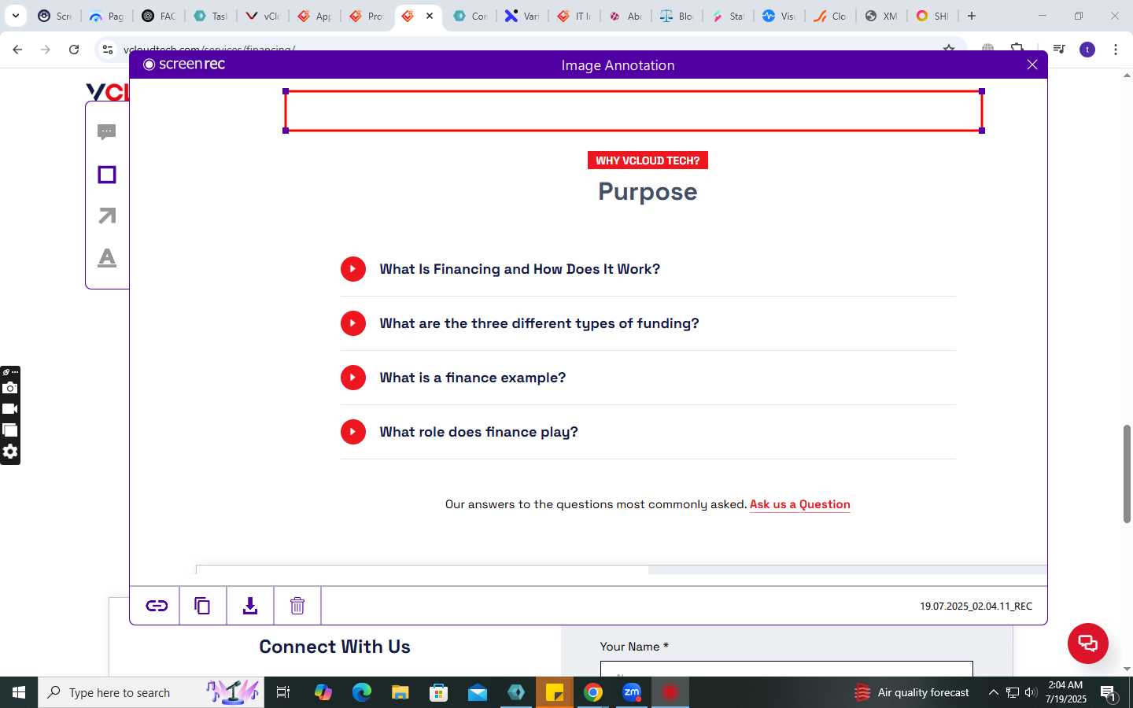Select the arrow annotation tool
The width and height of the screenshot is (1133, 708).
point(107,216)
